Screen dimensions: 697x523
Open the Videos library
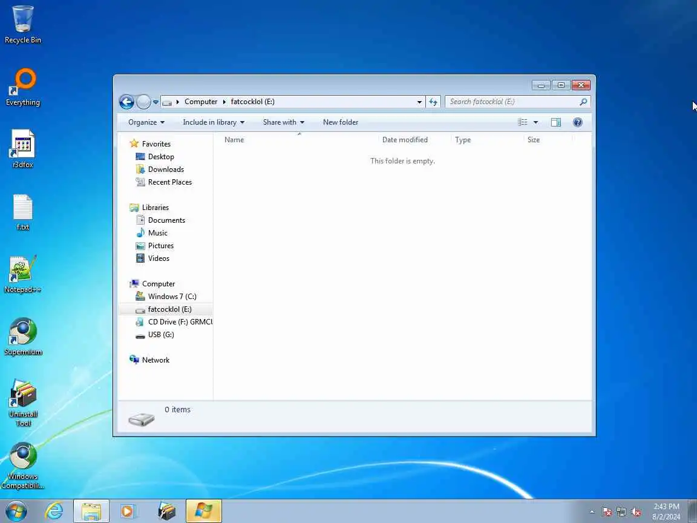coord(153,258)
